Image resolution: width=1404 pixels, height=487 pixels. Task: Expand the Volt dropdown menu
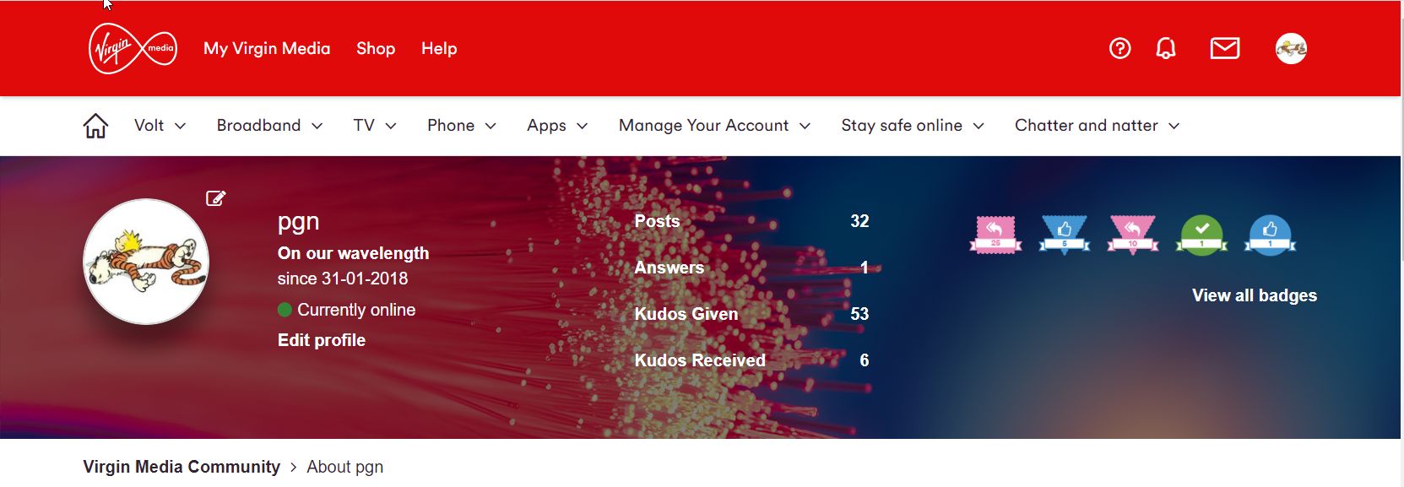(160, 126)
